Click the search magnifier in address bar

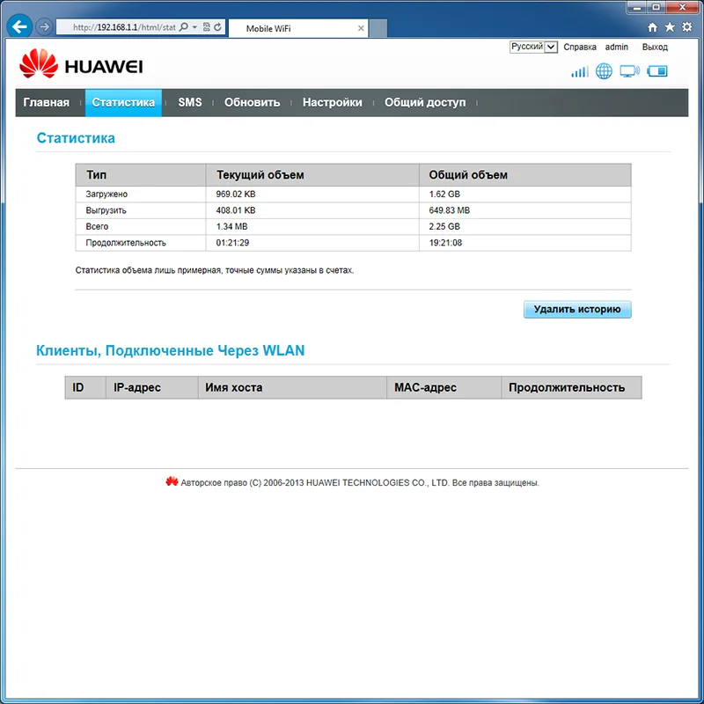(184, 27)
